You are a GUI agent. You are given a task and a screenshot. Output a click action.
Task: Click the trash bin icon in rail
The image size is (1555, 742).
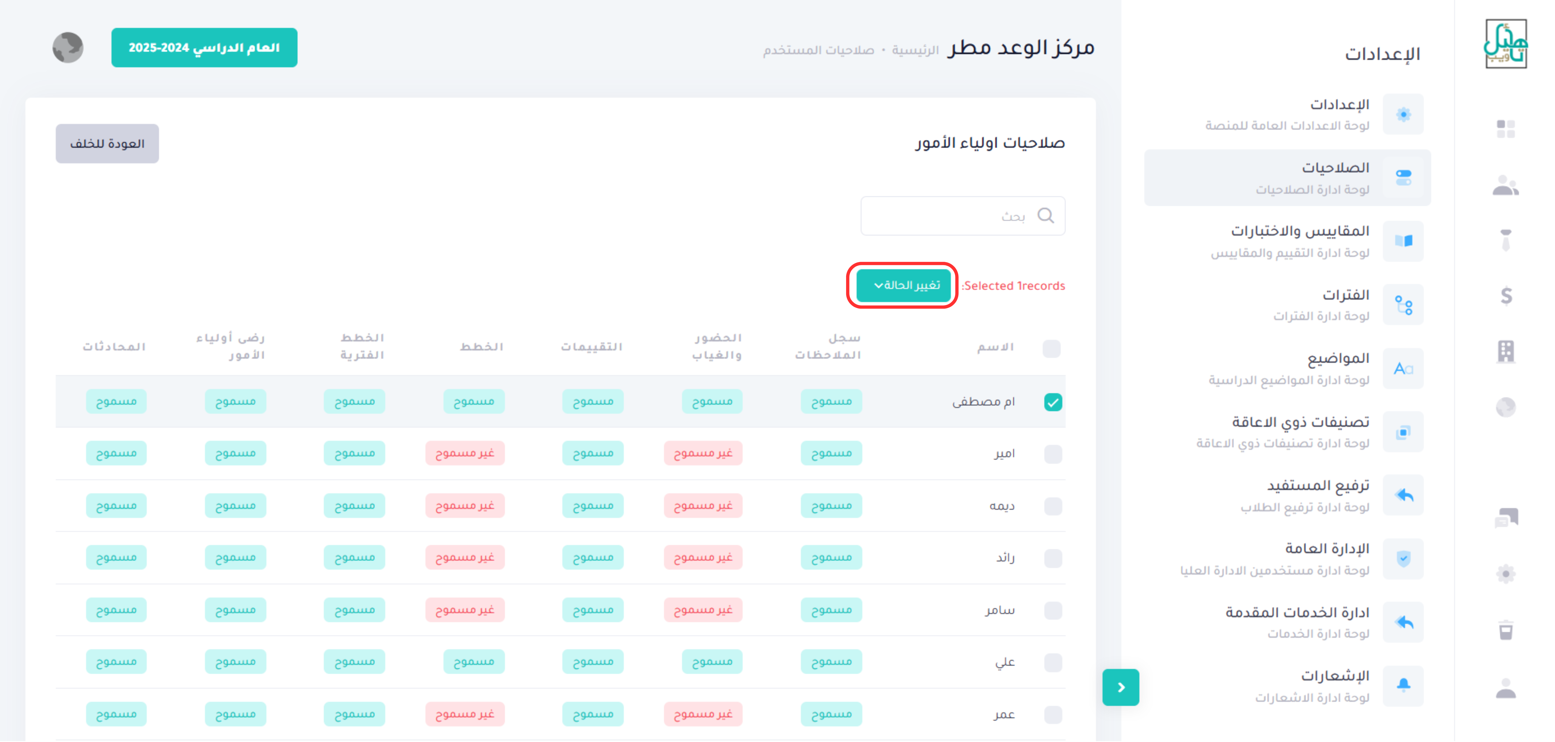[1506, 630]
